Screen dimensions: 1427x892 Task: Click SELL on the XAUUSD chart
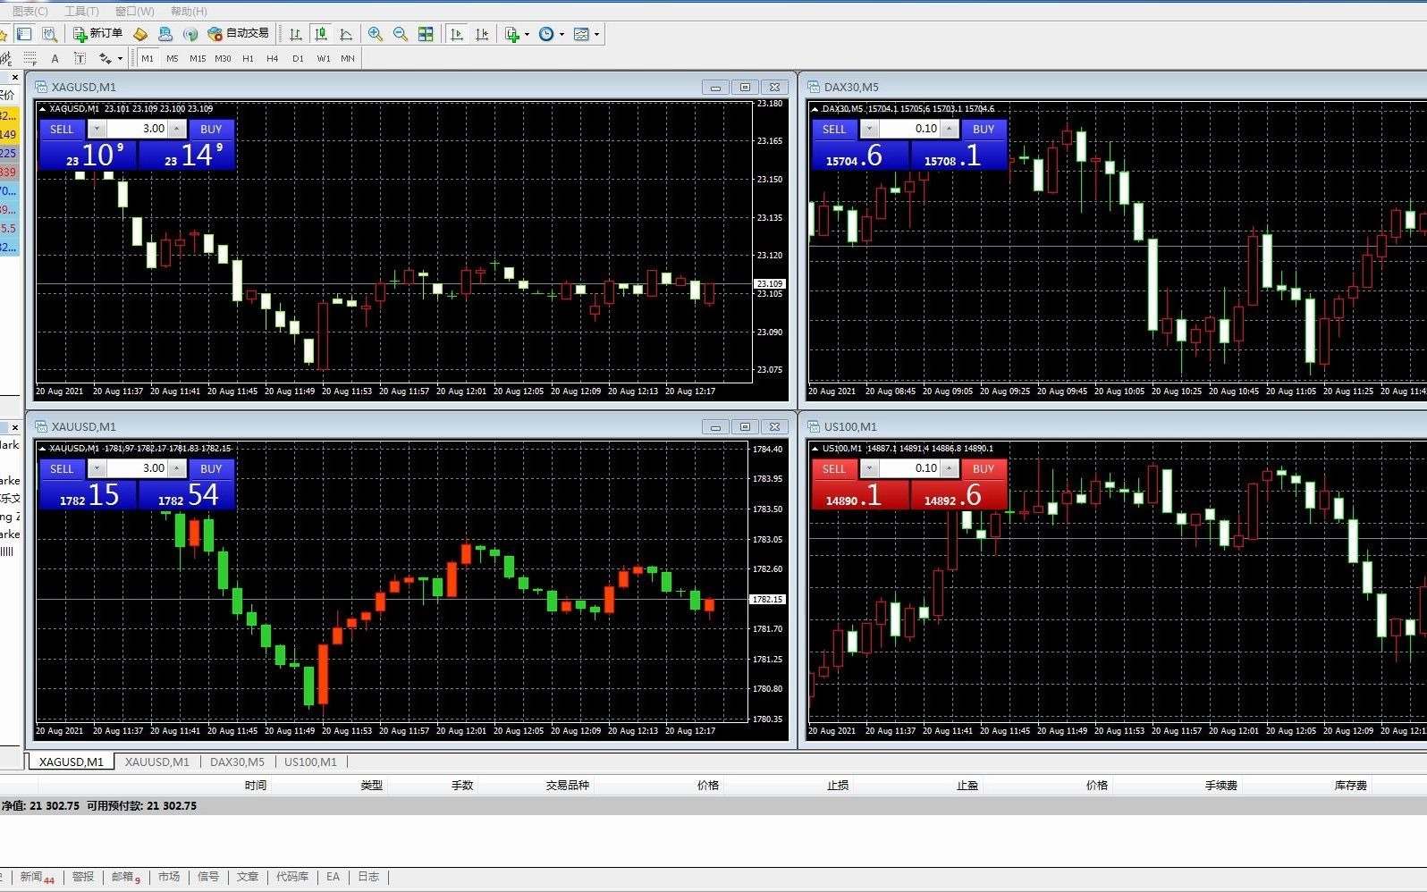pos(62,468)
